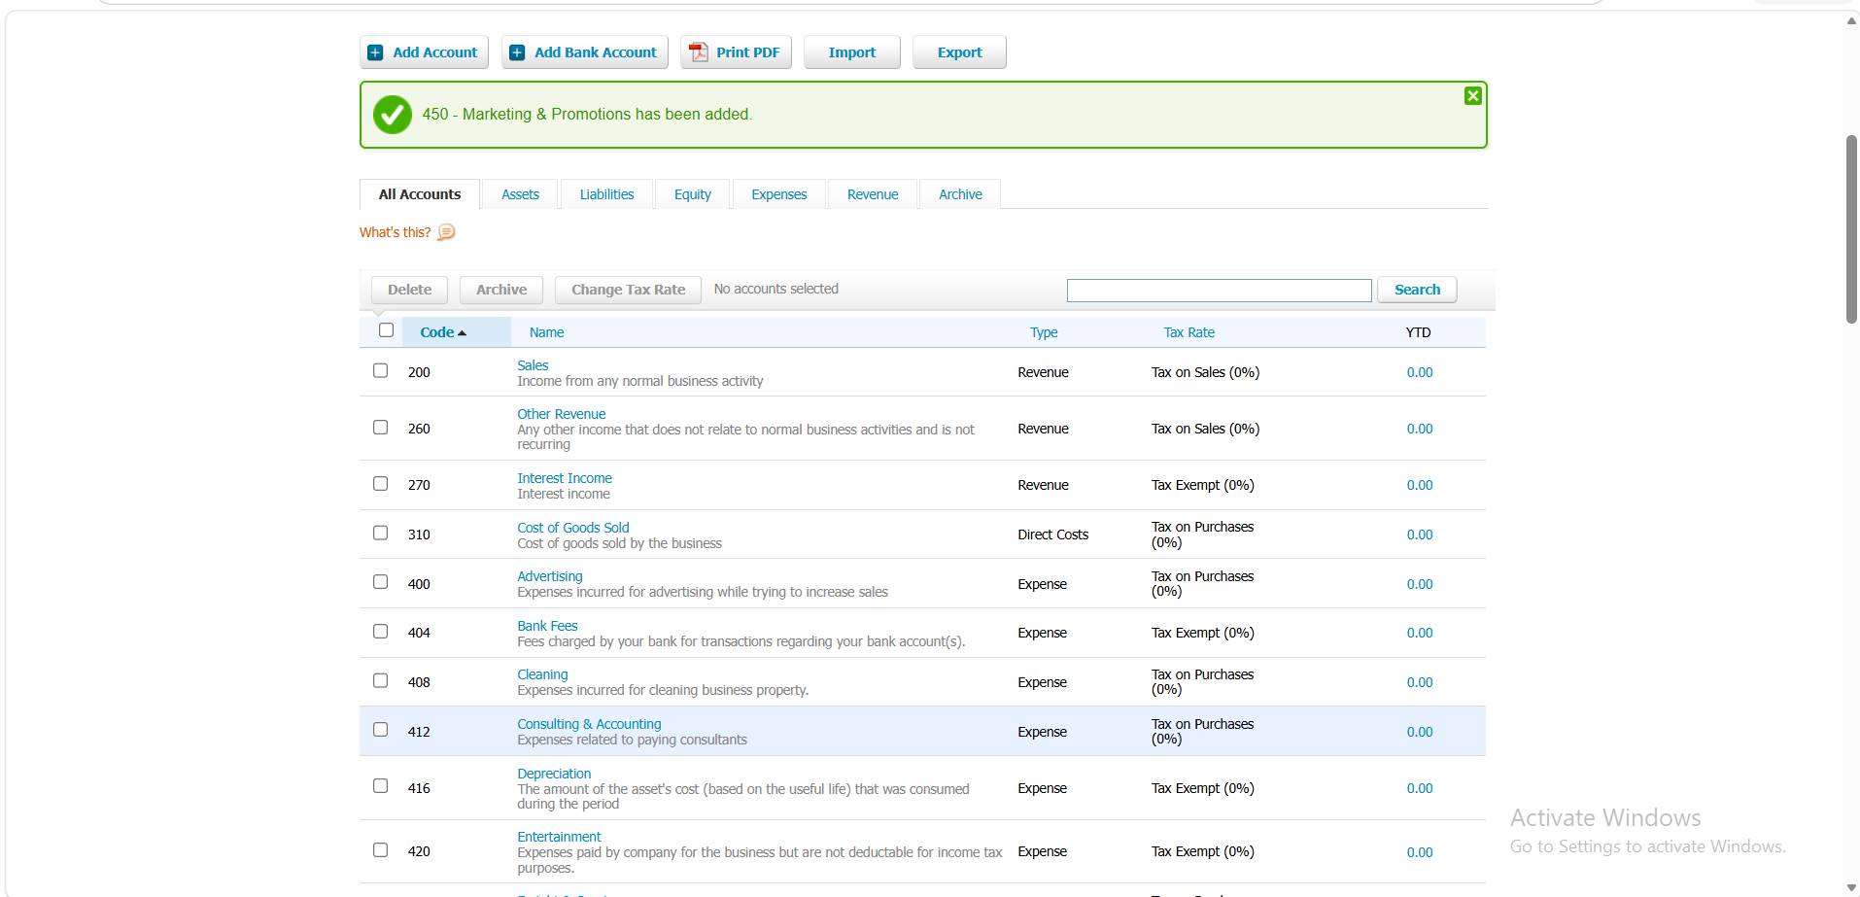
Task: Switch to the Expenses tab
Action: pos(778,194)
